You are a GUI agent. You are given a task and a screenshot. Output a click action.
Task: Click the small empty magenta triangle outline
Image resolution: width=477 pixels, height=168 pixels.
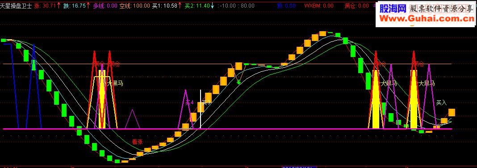tap(132, 119)
